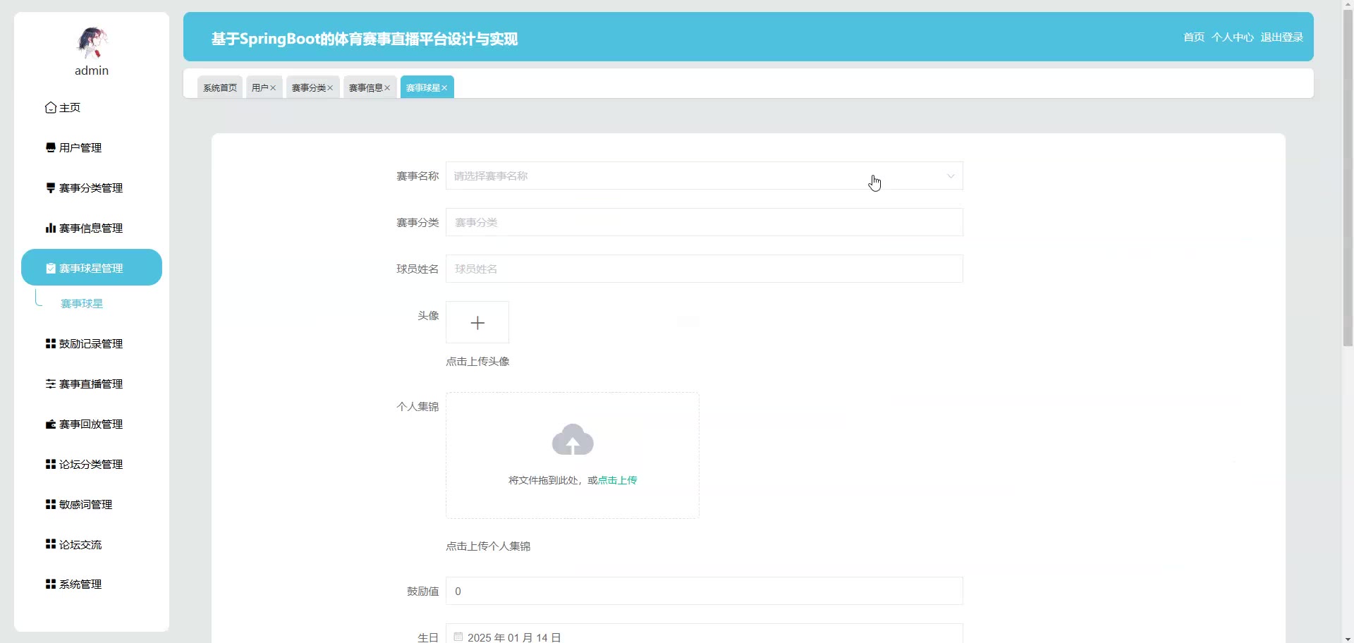Click the 用户管理 sidebar icon
The height and width of the screenshot is (643, 1354).
(x=51, y=148)
